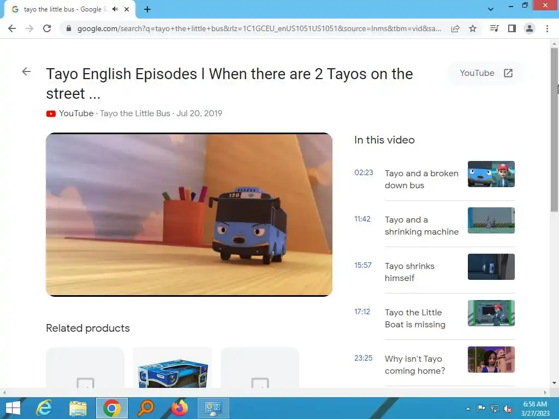Click the horizontal scroll left arrow
Screen dimensions: 559x419
tap(4, 392)
